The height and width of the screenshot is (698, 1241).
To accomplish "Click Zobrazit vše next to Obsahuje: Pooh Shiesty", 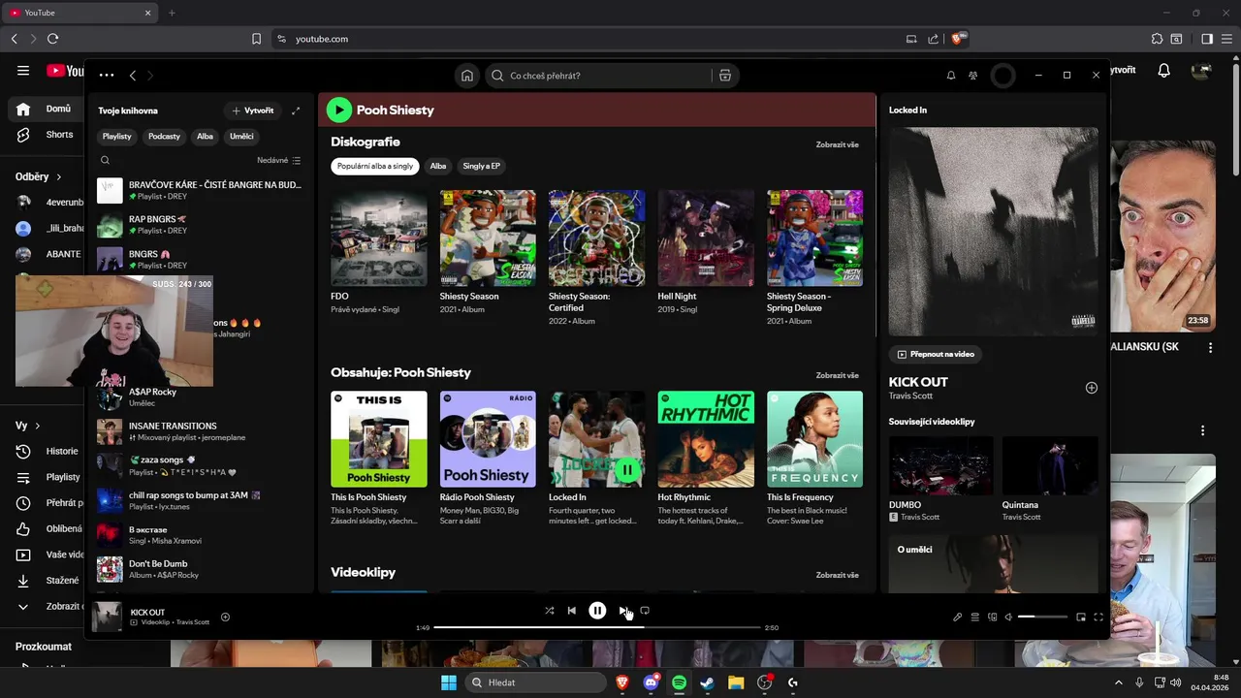I will point(837,375).
